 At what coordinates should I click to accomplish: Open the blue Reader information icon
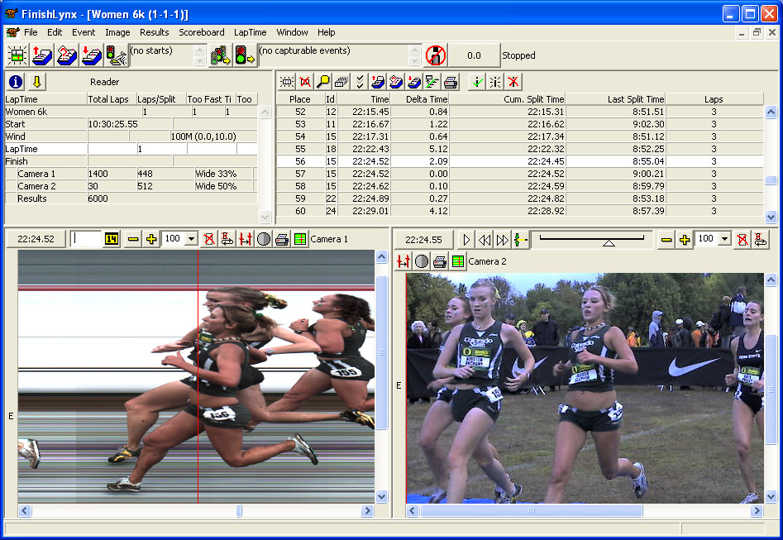click(x=14, y=81)
